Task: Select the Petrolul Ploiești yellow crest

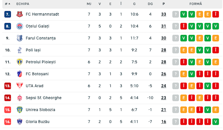Action: coord(20,62)
